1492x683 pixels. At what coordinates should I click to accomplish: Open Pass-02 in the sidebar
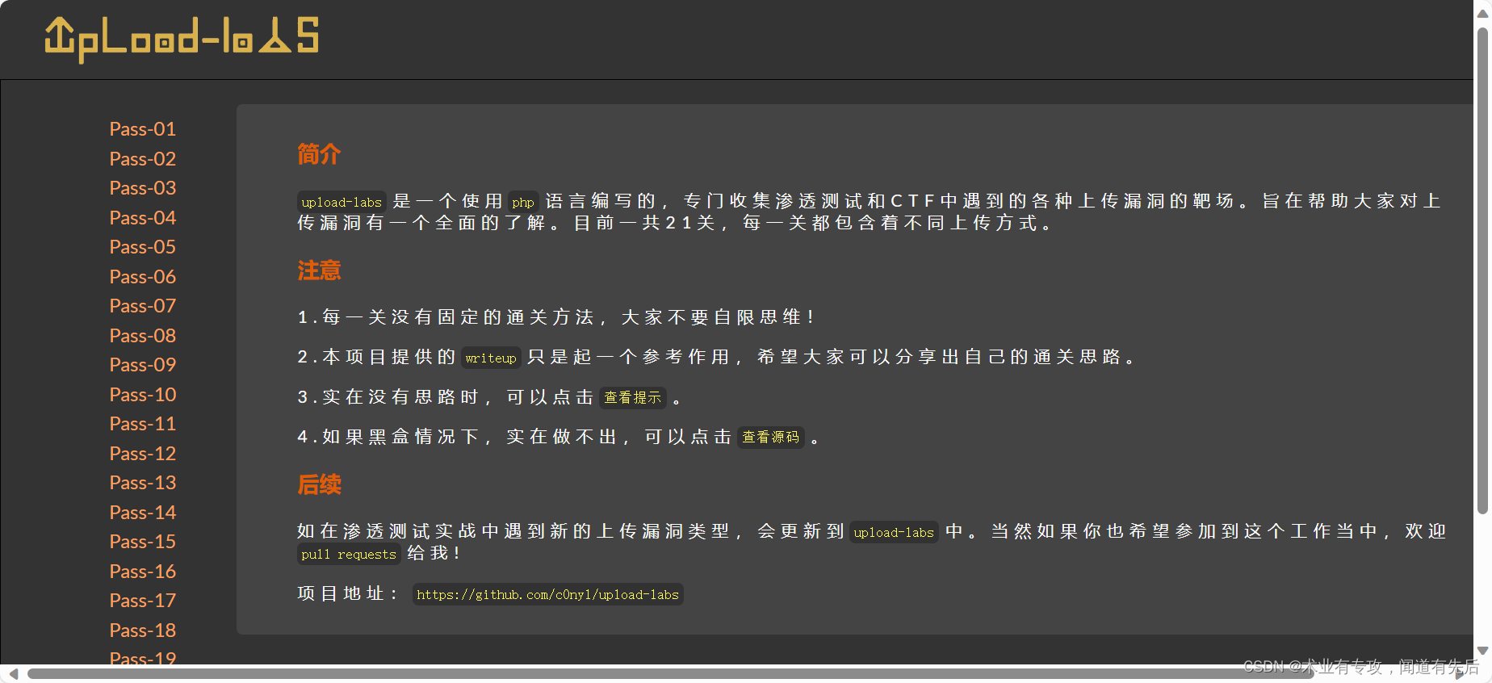(x=143, y=159)
